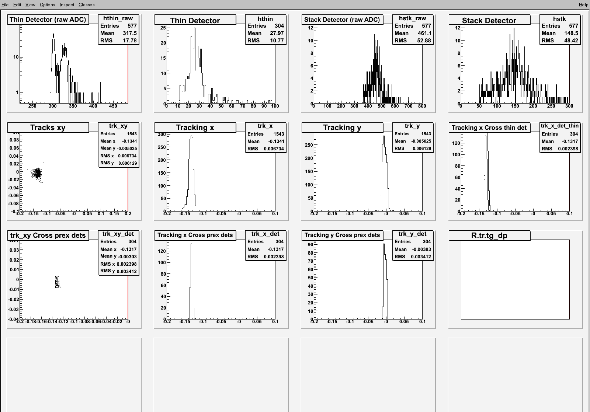Open the View menu
This screenshot has height=412, width=590.
30,5
